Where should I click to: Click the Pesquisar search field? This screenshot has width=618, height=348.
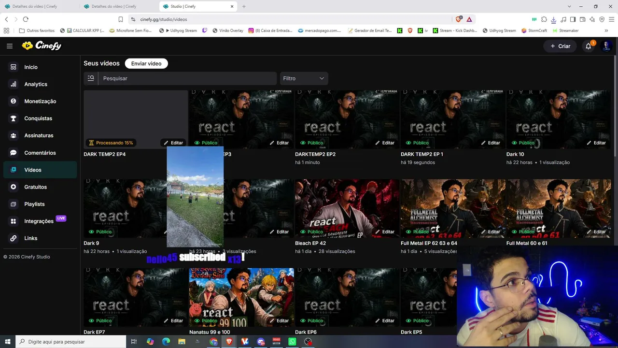187,78
